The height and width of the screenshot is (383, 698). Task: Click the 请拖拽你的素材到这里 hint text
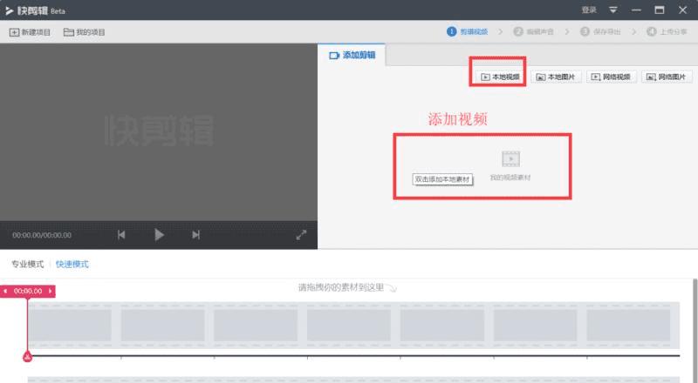tap(340, 287)
